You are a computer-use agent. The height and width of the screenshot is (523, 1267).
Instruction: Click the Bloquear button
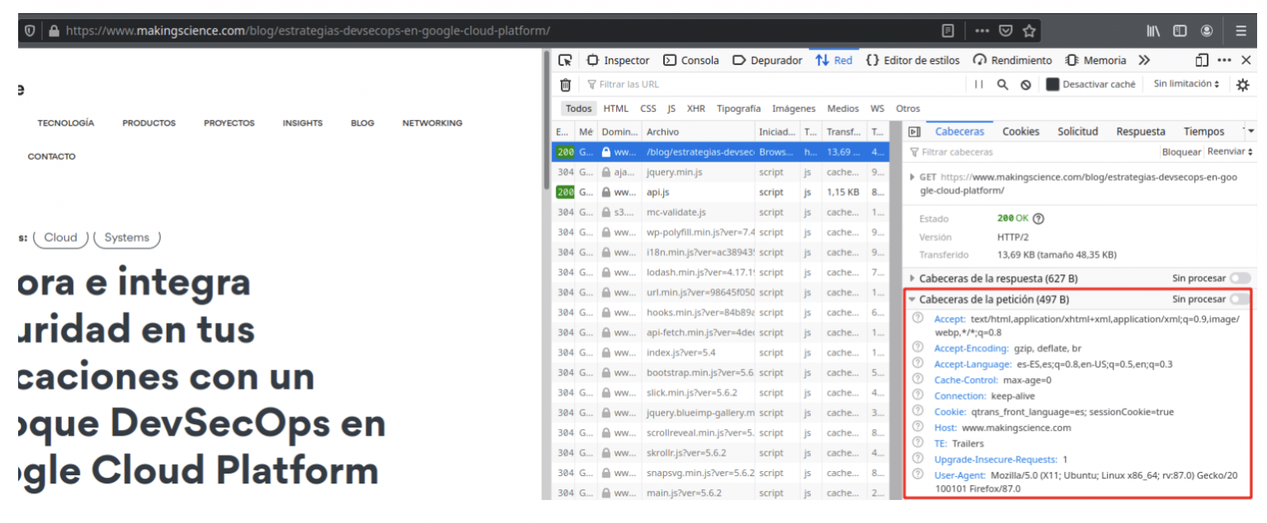tap(1181, 152)
